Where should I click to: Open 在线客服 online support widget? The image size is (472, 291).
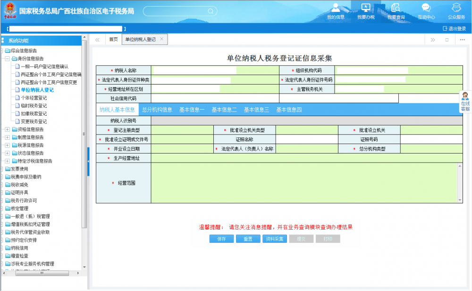pyautogui.click(x=465, y=102)
